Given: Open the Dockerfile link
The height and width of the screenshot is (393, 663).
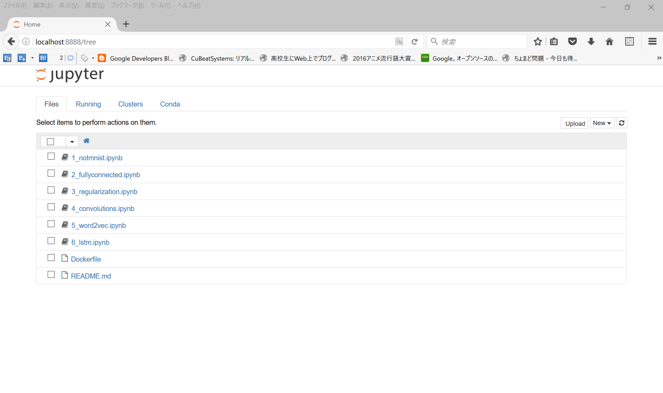Looking at the screenshot, I should tap(86, 259).
